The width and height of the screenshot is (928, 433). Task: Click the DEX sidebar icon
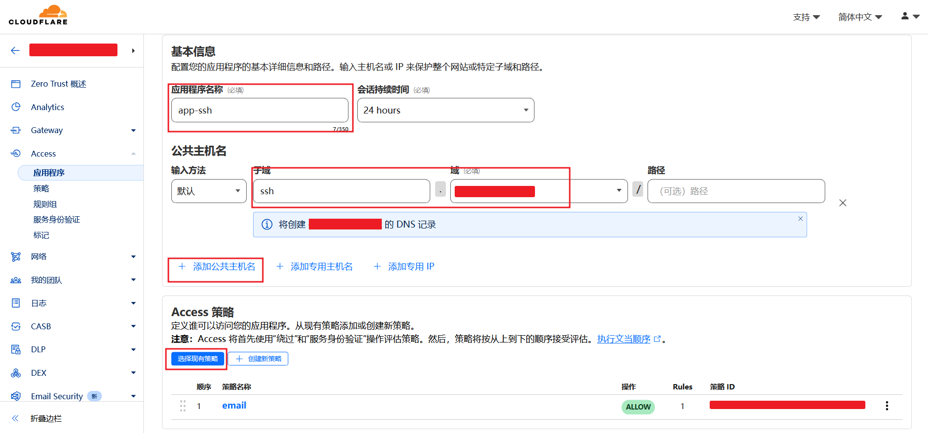tap(16, 373)
